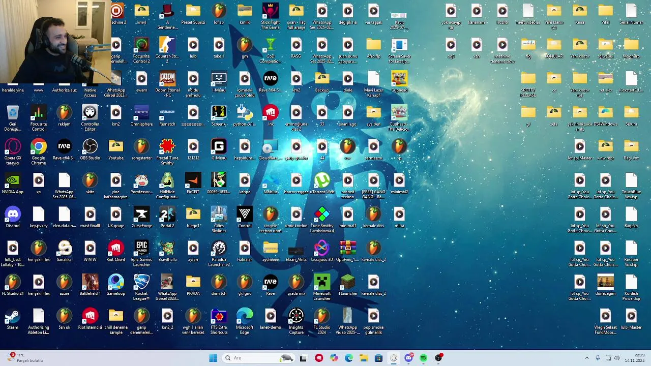Open the songstarter FL project

pos(141,150)
